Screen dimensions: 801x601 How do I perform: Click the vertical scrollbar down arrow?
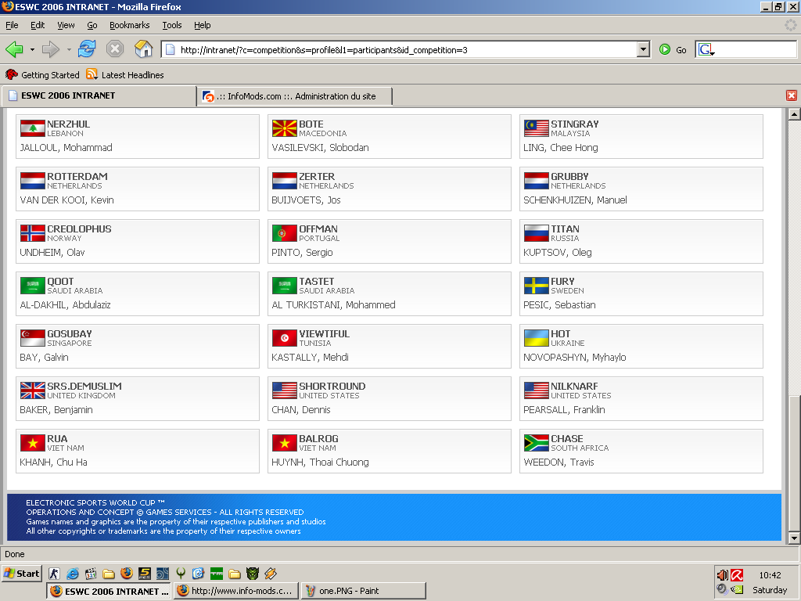coord(794,538)
